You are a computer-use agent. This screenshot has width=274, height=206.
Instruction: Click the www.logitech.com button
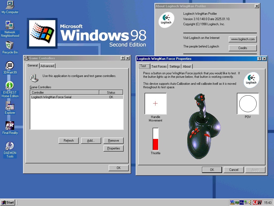[243, 39]
